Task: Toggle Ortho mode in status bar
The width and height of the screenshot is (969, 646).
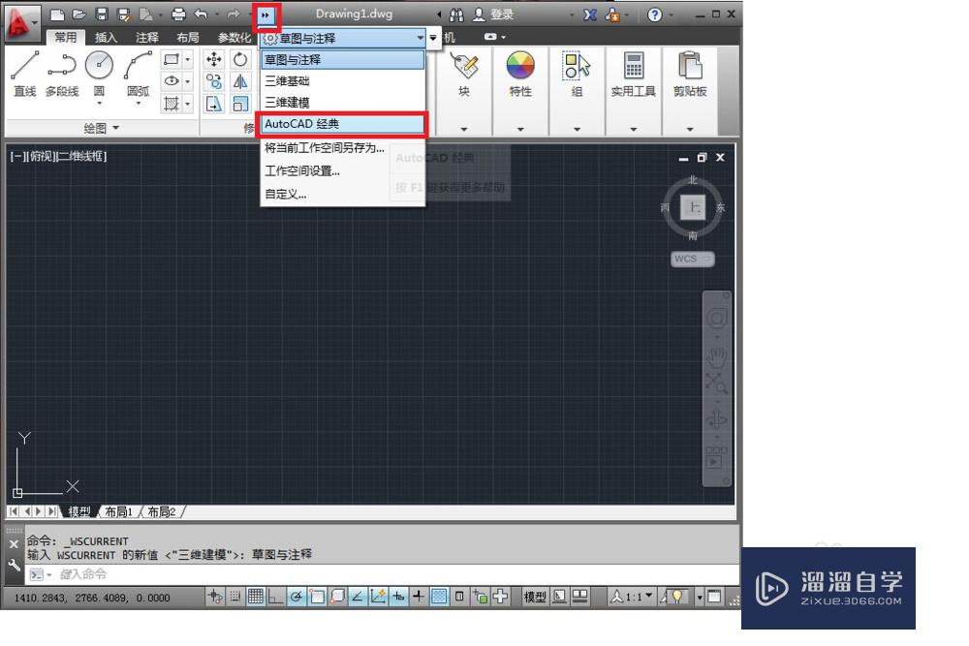Action: [275, 597]
